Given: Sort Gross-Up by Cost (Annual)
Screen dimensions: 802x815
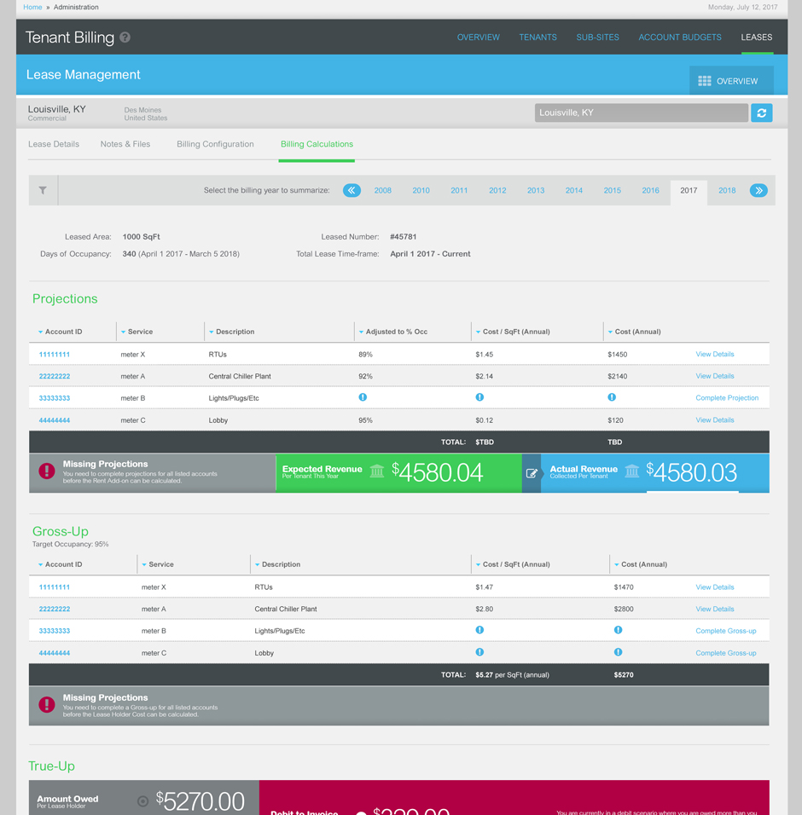Looking at the screenshot, I should coord(640,564).
